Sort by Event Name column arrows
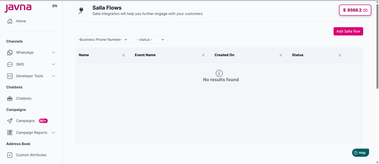Screen dimensions: 379x164 (203, 55)
